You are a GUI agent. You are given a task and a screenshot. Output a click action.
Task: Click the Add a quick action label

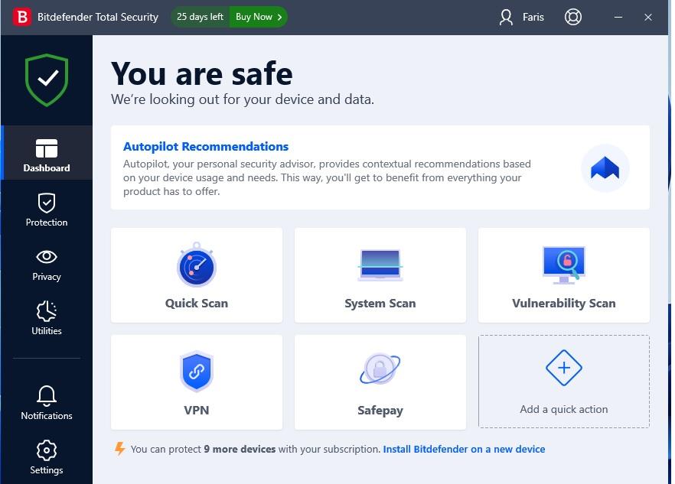[564, 409]
